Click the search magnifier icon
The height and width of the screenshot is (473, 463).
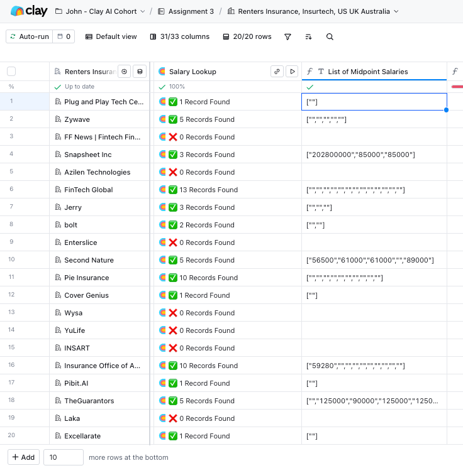330,37
